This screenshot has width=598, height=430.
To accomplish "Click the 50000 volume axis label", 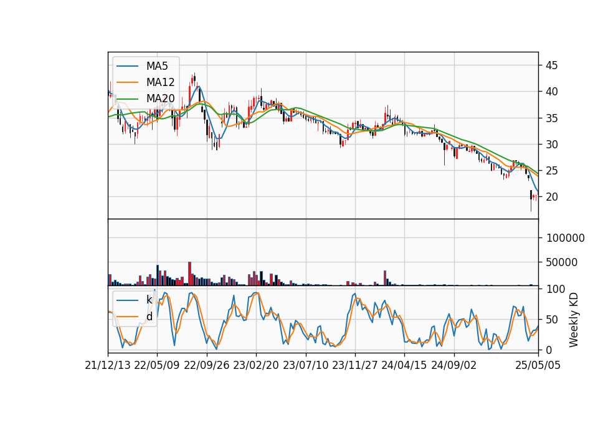I will (562, 262).
